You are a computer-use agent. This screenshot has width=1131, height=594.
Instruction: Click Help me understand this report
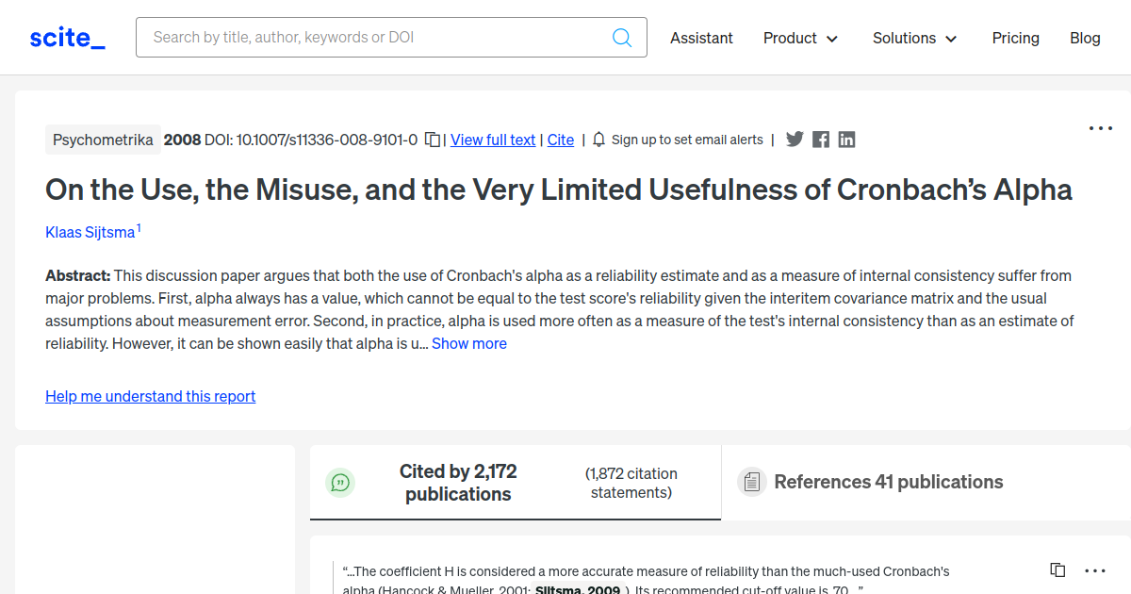(x=150, y=396)
